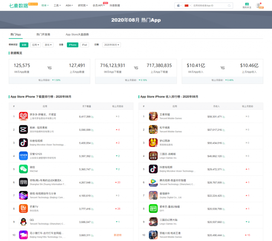Expand the 研究院 navigation menu
Screen dimensions: 272x241
click(83, 5)
